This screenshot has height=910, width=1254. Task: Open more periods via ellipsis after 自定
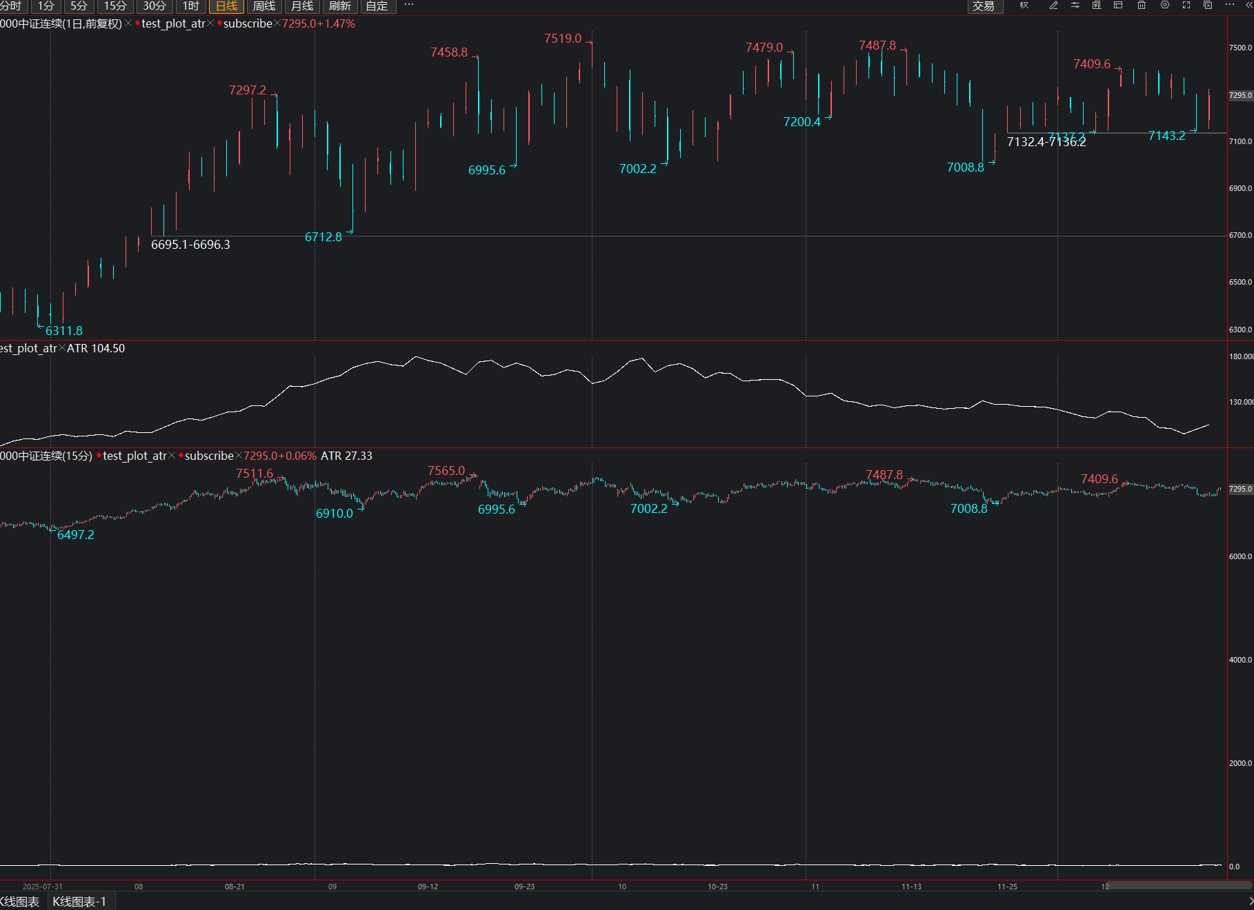pyautogui.click(x=409, y=5)
